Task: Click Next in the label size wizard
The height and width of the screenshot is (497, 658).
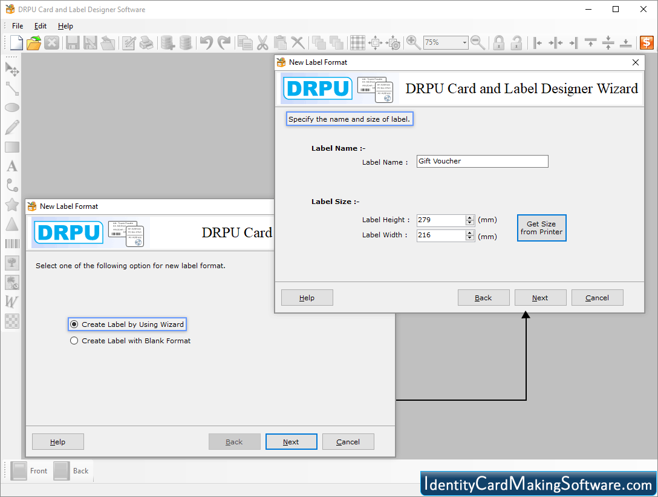Action: click(x=541, y=298)
